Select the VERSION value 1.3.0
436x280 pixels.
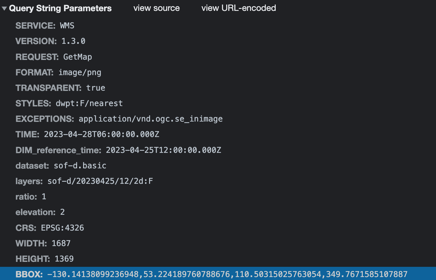pos(73,41)
